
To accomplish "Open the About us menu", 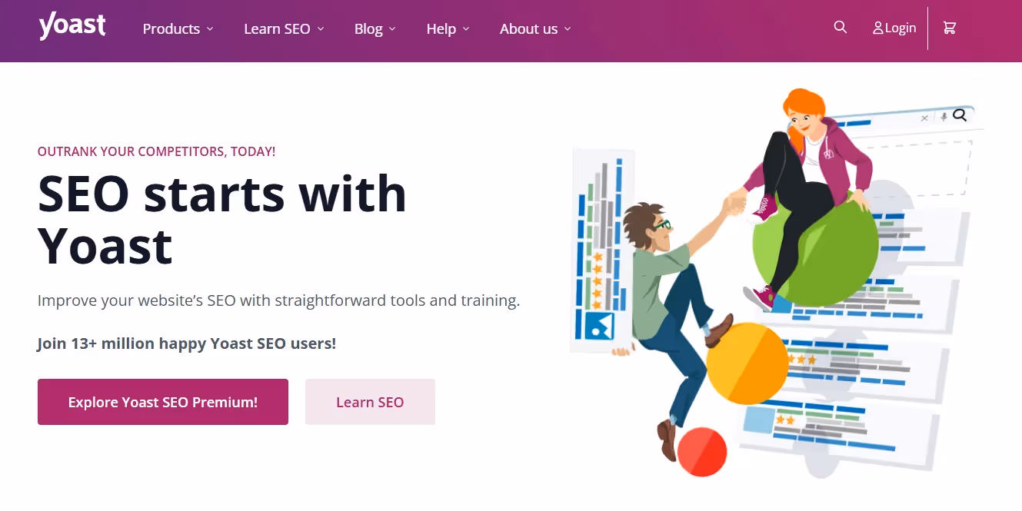I will (535, 28).
